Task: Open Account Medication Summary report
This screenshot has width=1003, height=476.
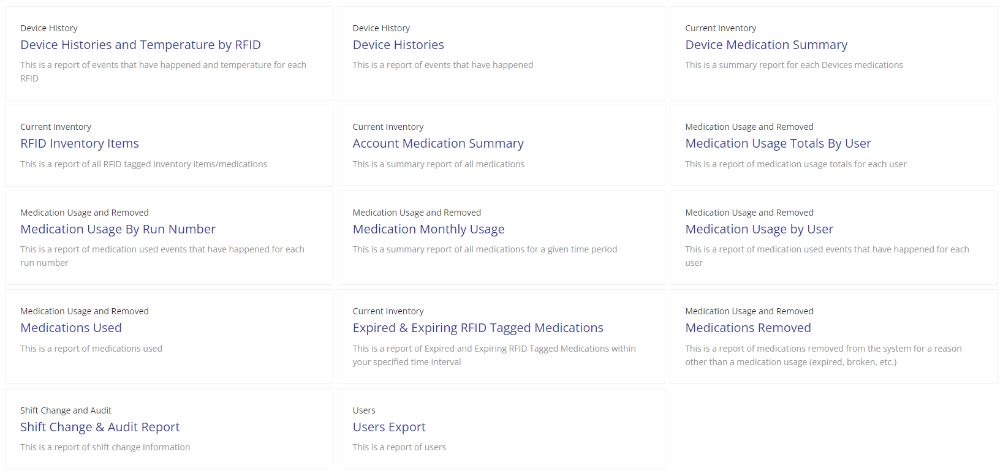Action: coord(438,143)
